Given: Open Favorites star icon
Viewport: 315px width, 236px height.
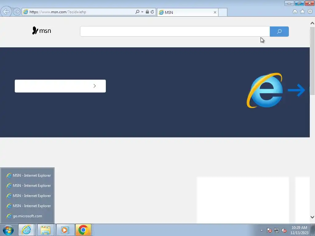Looking at the screenshot, I should click(x=302, y=12).
